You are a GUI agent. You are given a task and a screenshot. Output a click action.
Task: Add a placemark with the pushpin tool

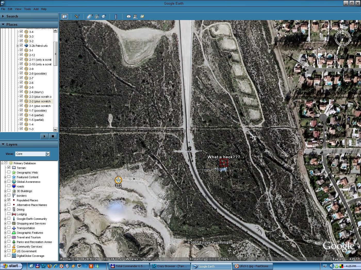pyautogui.click(x=77, y=16)
